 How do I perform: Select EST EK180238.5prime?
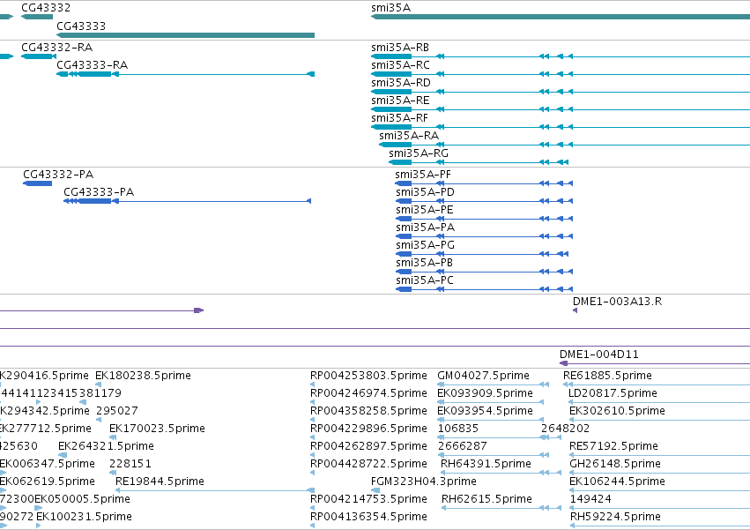coord(143,376)
